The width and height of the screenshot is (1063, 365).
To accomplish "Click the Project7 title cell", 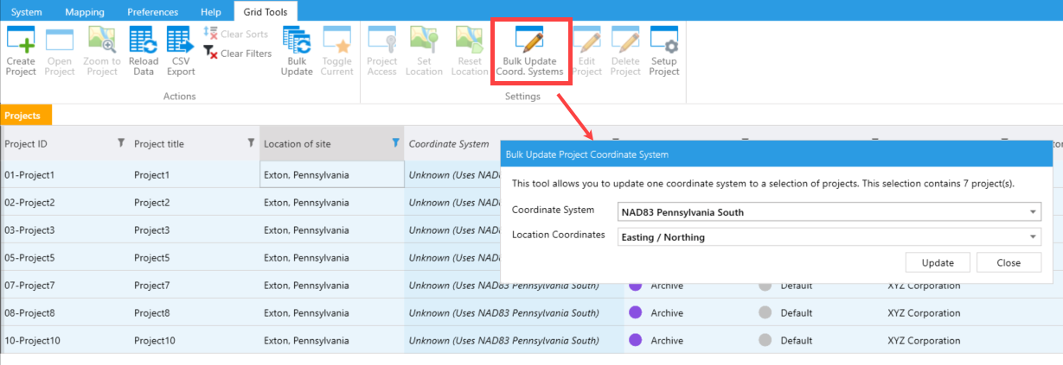I will tap(195, 285).
